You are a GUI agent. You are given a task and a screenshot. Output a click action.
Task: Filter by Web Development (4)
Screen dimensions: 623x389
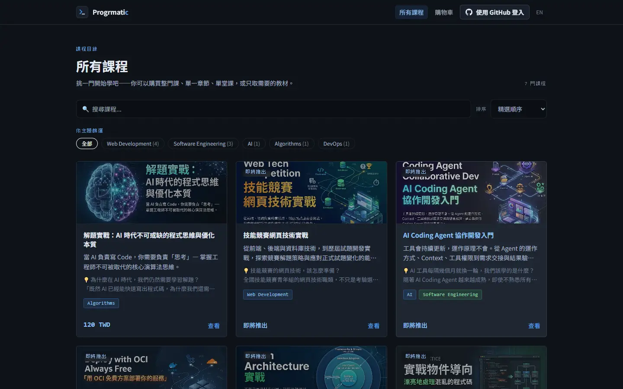pos(133,143)
